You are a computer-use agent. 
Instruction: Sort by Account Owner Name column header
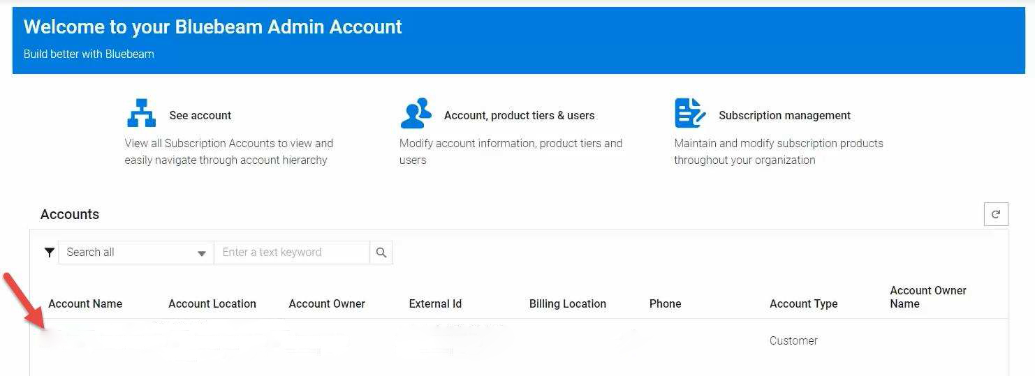[x=927, y=297]
